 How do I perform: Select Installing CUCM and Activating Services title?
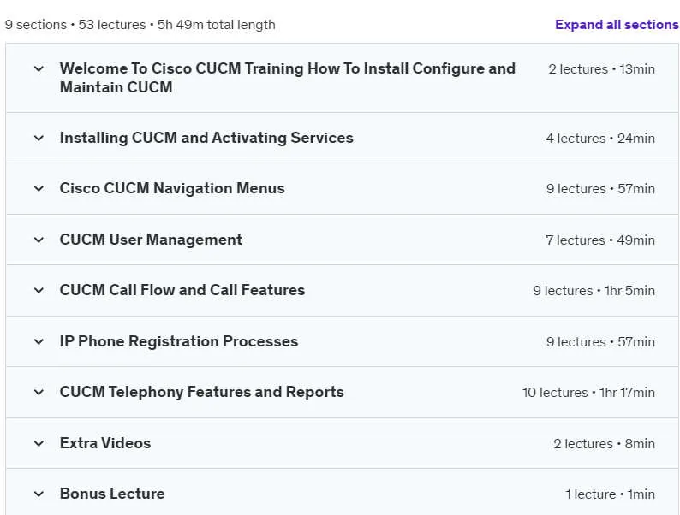coord(206,138)
